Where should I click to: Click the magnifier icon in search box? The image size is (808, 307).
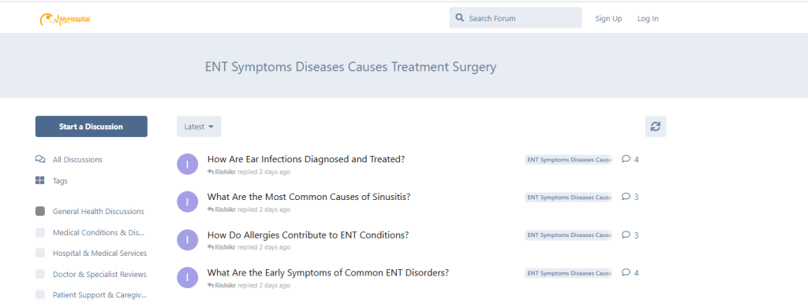coord(460,18)
